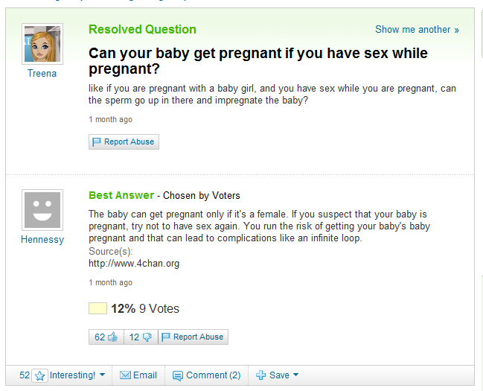483x391 pixels.
Task: Open Hennessy's smiley profile avatar
Action: tap(42, 209)
